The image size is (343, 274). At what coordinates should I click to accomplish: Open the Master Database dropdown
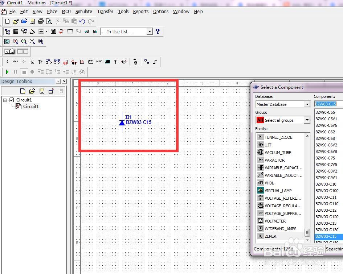click(307, 104)
